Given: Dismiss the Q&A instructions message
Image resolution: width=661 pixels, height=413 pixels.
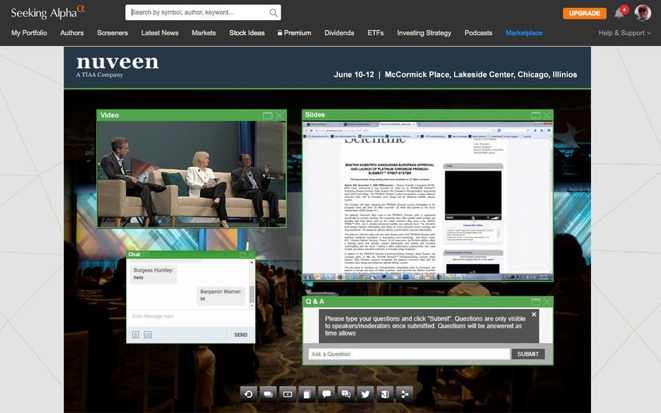Looking at the screenshot, I should click(533, 314).
